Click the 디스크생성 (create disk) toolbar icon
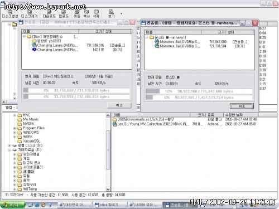279x209 pixels. click(10, 14)
